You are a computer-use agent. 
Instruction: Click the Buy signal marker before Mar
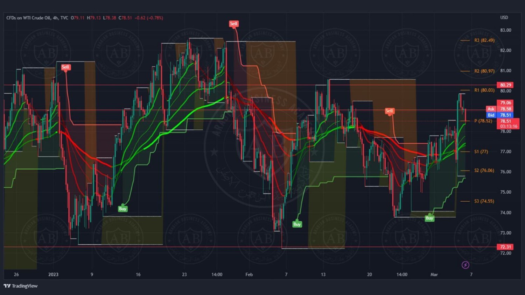pos(429,218)
